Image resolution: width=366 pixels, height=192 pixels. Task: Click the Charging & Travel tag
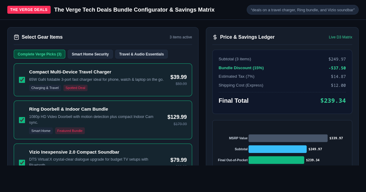point(45,88)
